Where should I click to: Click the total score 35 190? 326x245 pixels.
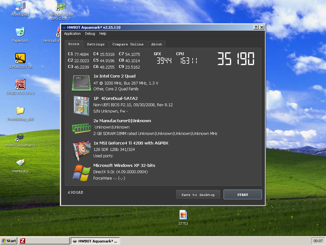(x=236, y=59)
